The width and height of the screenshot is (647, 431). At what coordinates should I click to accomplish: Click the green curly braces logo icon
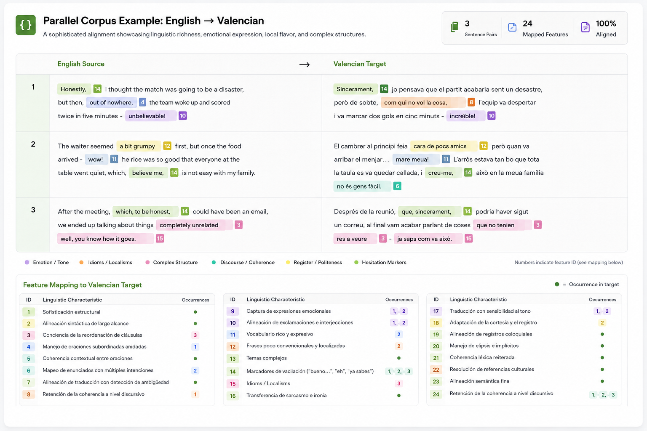click(x=26, y=25)
